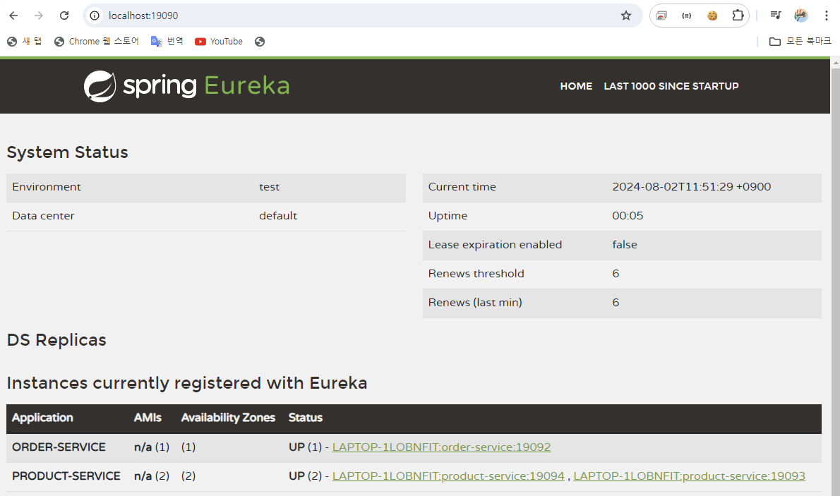Viewport: 840px width, 496px height.
Task: Click the Lease expiration enabled label
Action: [x=495, y=245]
